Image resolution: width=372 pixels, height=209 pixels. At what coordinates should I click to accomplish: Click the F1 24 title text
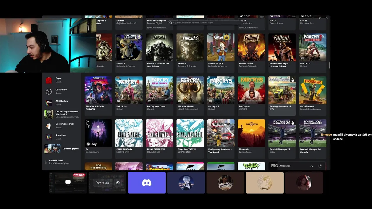273,21
